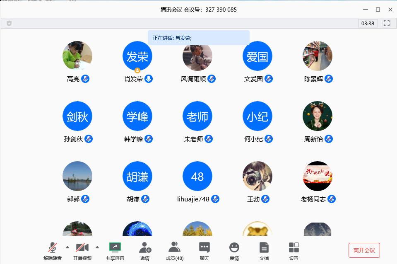
Task: Open the Settings (设置) icon
Action: click(294, 248)
